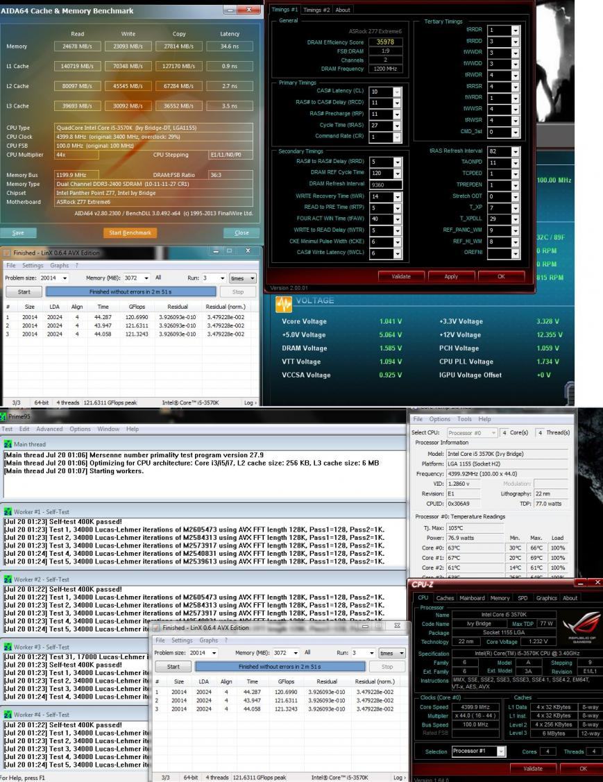Click the Close button in AIDA64
The image size is (603, 782).
pyautogui.click(x=241, y=232)
